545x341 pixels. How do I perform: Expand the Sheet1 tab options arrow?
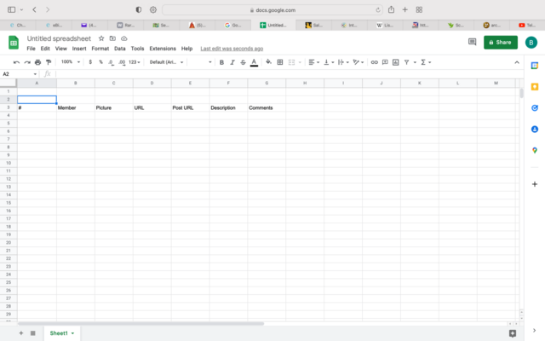pyautogui.click(x=73, y=332)
